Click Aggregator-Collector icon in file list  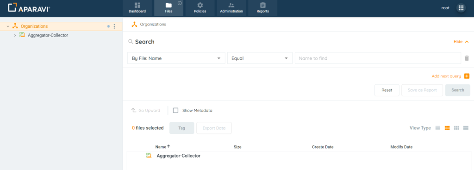(149, 156)
